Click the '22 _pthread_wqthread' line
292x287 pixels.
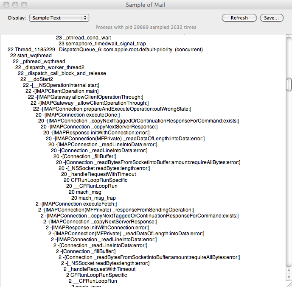click(x=39, y=61)
